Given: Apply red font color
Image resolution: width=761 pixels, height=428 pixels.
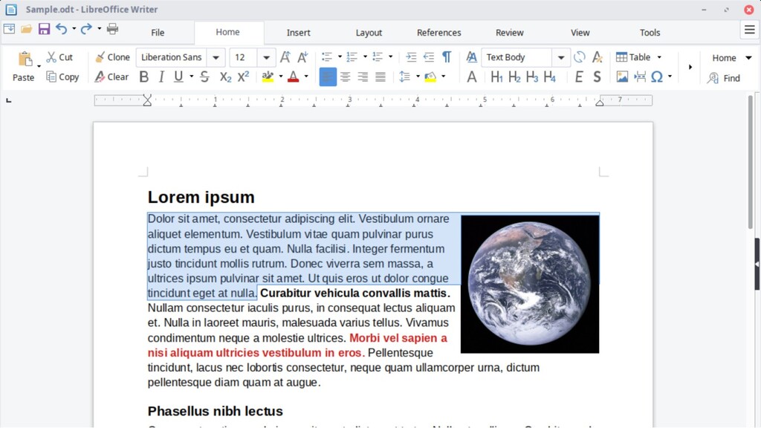Looking at the screenshot, I should (x=293, y=77).
